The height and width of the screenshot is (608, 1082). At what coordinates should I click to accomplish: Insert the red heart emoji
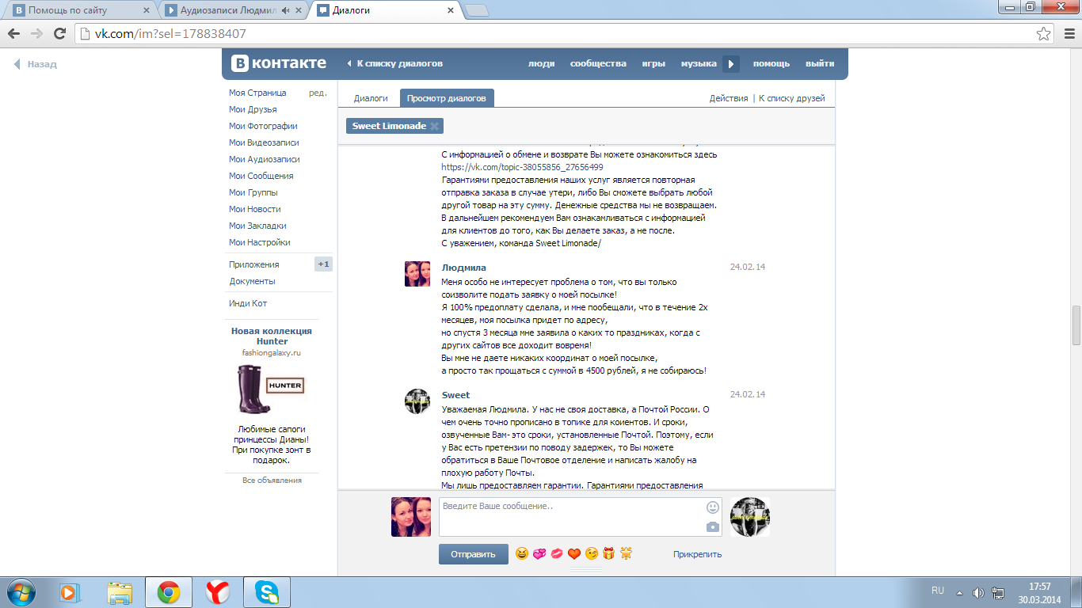(574, 554)
